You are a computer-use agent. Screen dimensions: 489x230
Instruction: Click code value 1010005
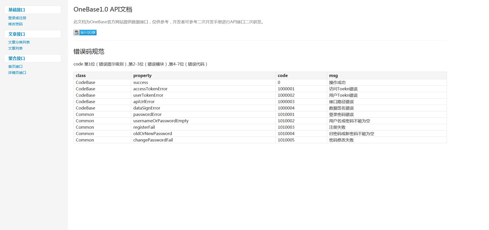click(301, 140)
